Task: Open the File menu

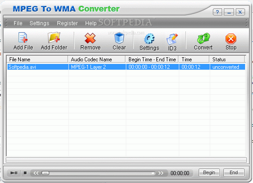Action: click(18, 23)
